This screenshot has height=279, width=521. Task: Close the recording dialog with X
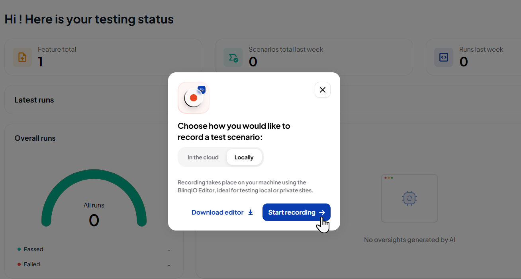tap(323, 90)
